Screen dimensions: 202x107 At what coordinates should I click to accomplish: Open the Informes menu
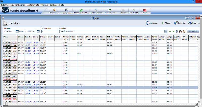tap(45, 5)
